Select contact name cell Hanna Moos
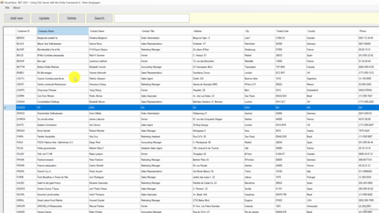 click(x=114, y=44)
